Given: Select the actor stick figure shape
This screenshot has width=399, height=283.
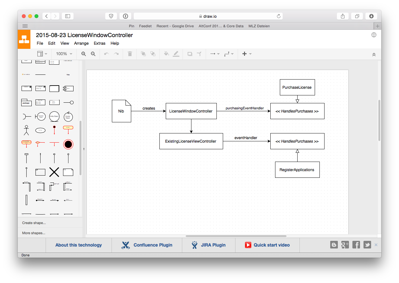Looking at the screenshot, I should point(26,130).
